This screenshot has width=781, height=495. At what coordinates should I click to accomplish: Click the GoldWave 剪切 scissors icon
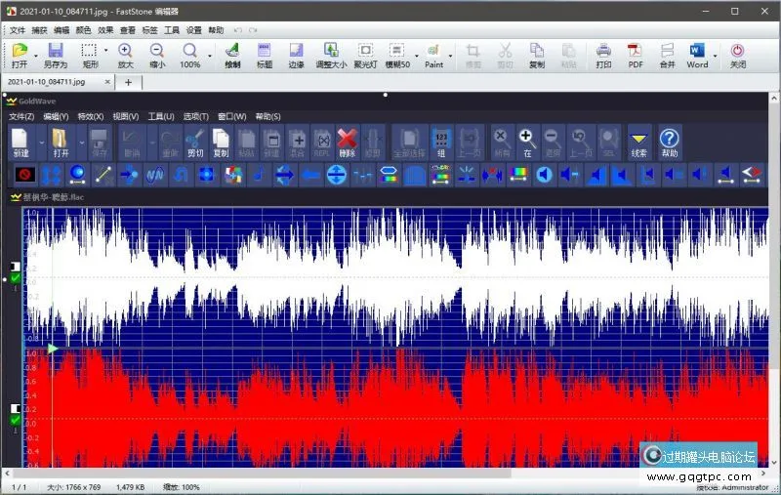pos(194,143)
